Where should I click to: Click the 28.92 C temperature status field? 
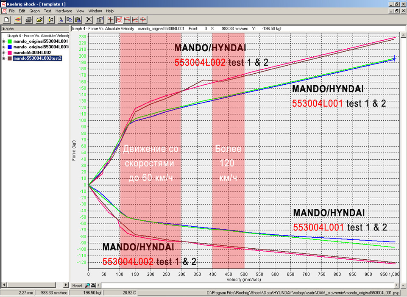pos(120,293)
